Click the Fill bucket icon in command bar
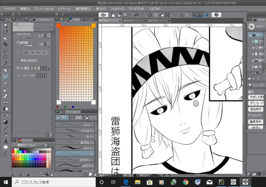The height and width of the screenshot is (187, 266). coord(162,15)
